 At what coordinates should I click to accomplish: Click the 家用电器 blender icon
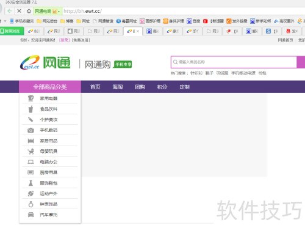(30, 98)
